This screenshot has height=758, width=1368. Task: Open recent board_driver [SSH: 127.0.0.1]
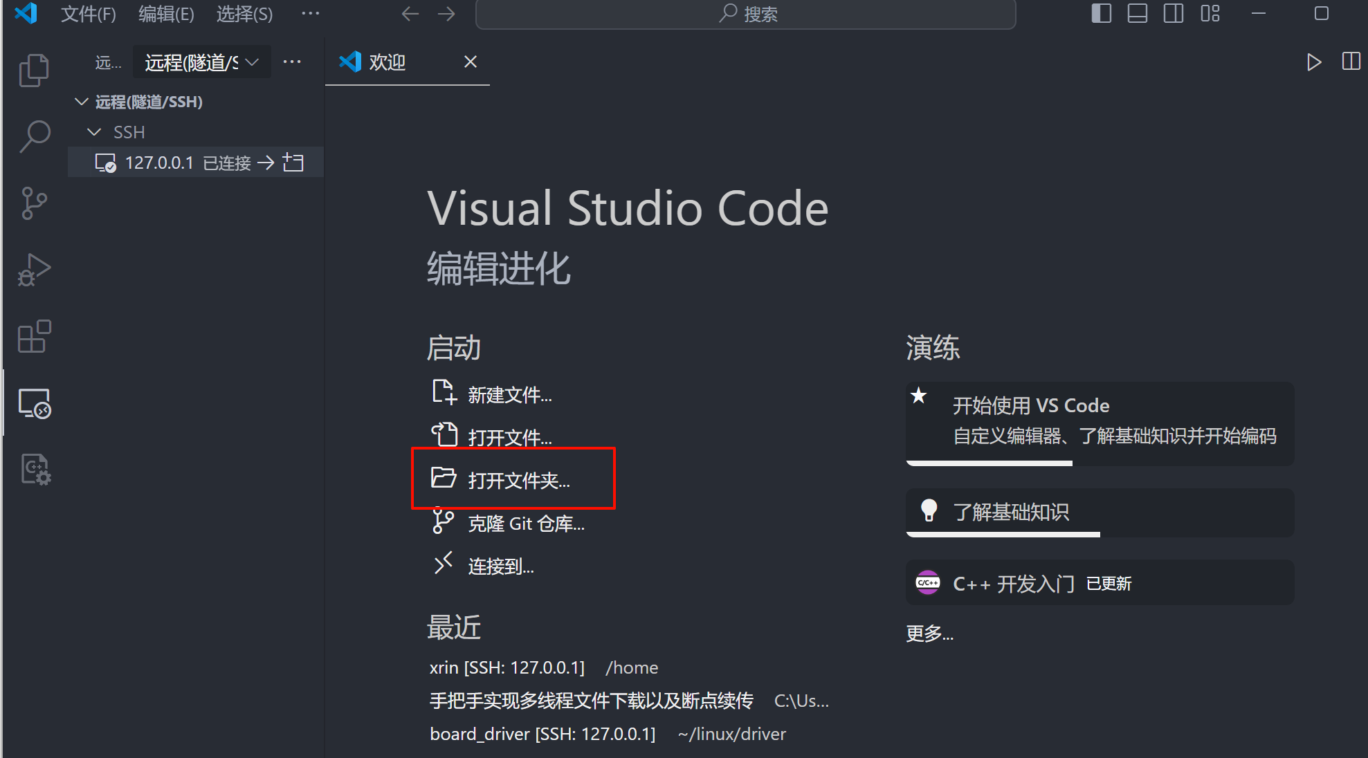[x=542, y=734]
